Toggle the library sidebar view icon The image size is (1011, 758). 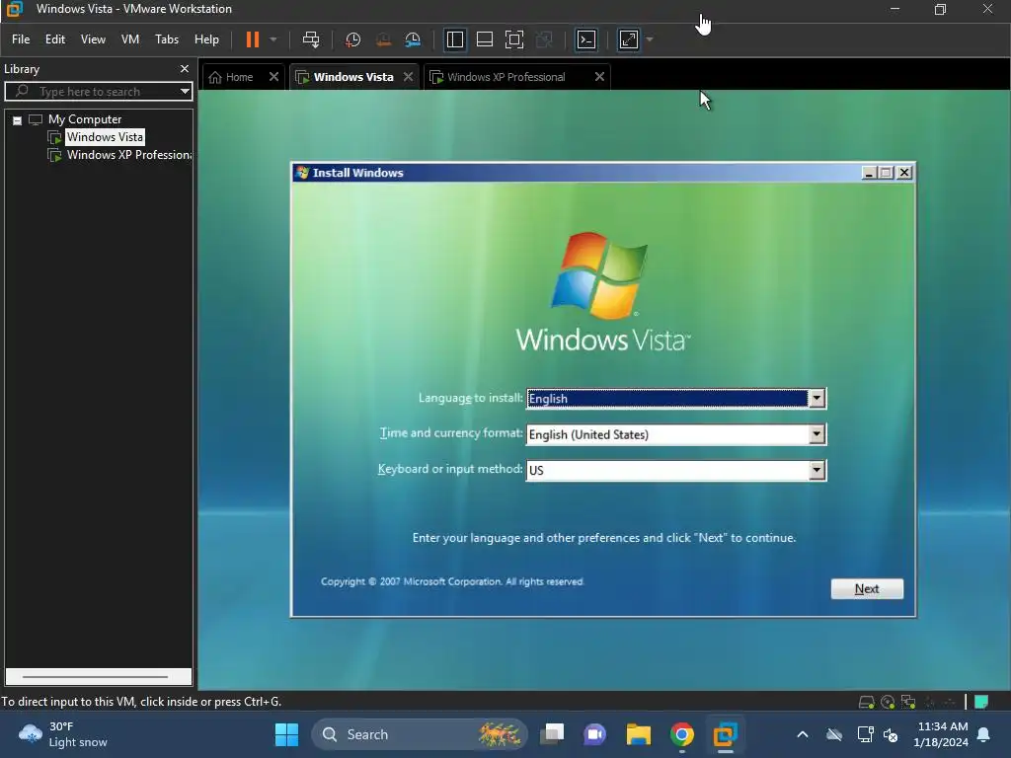[454, 39]
